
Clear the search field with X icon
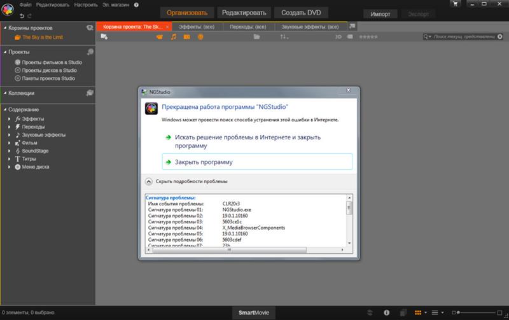500,37
